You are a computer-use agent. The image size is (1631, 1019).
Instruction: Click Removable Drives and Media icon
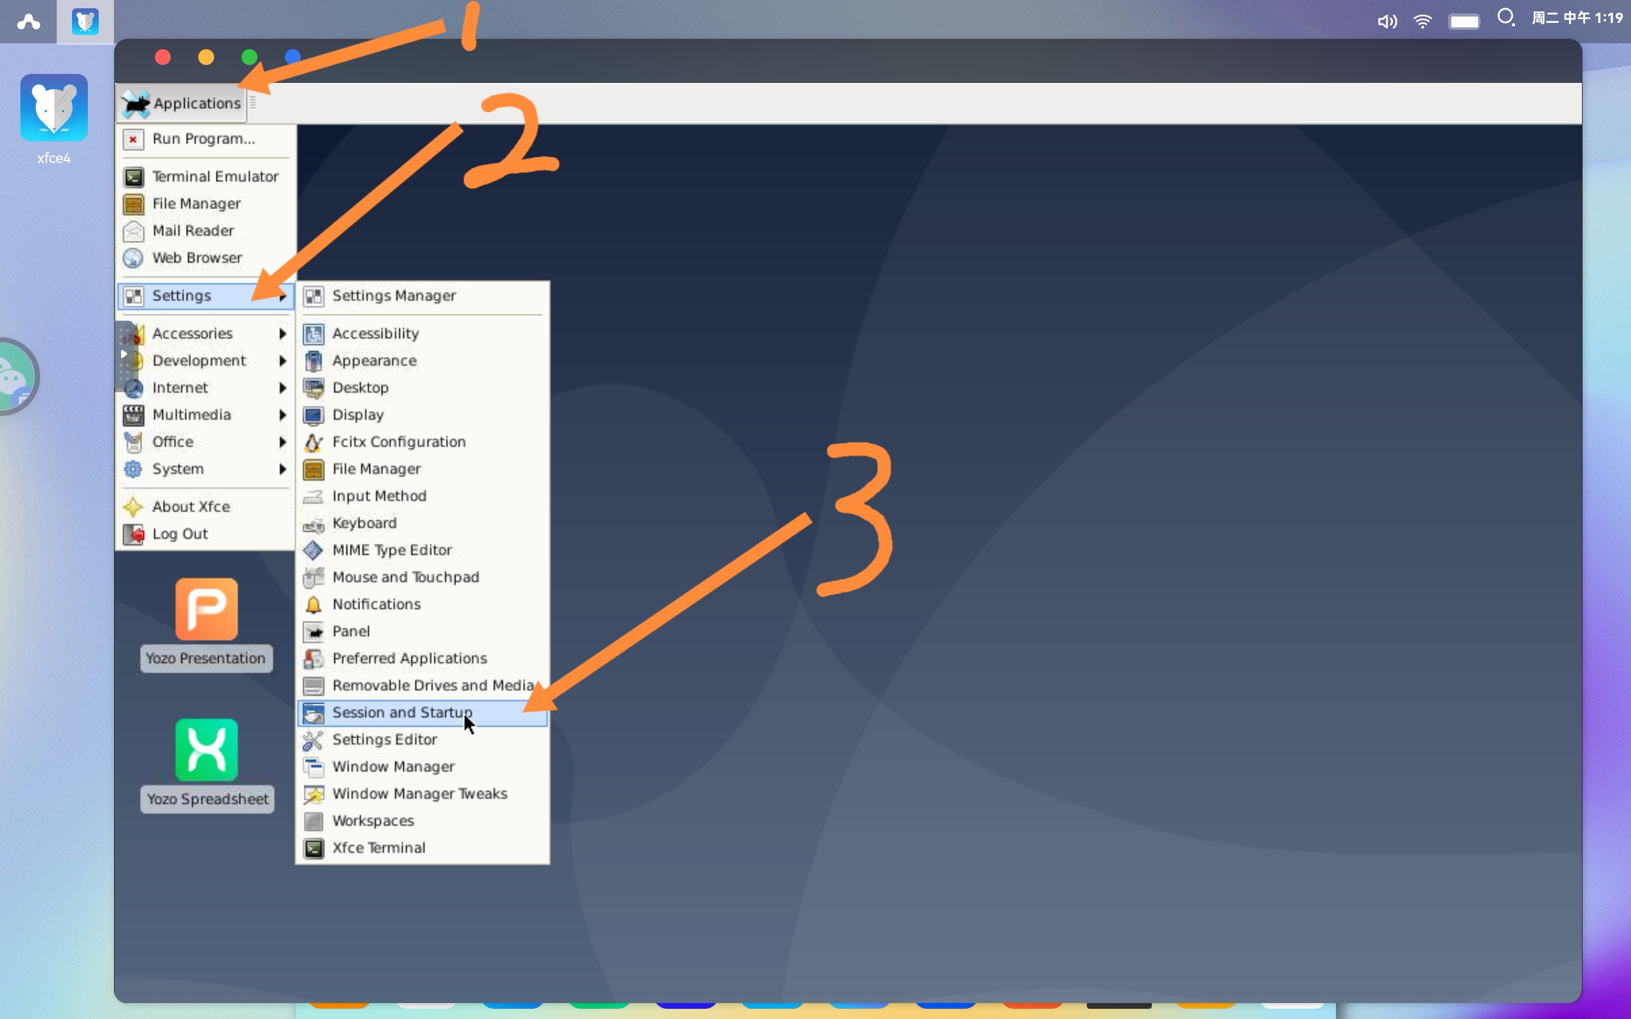[313, 686]
